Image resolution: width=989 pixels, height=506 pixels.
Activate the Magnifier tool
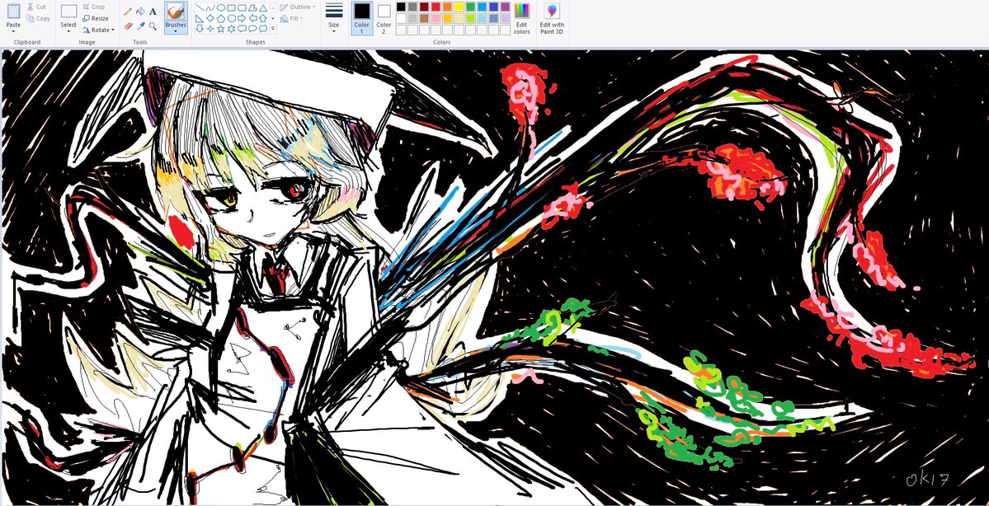153,26
